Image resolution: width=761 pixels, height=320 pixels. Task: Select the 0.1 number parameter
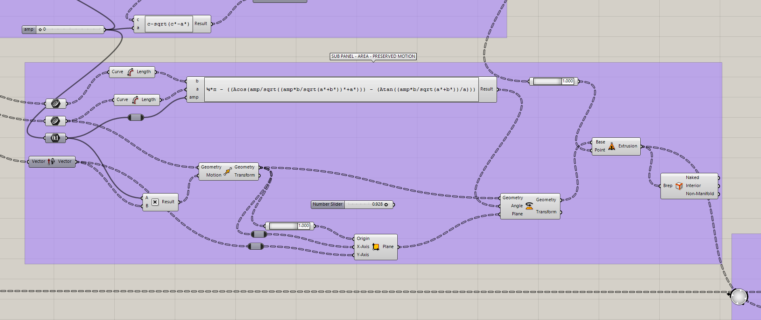pos(56,138)
